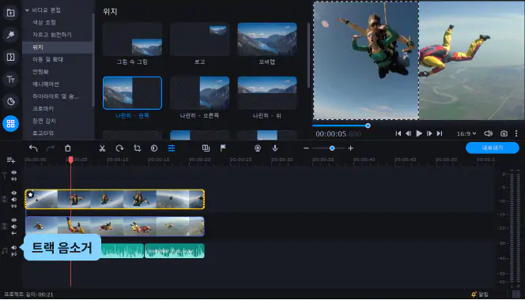Open the titles tab with the Tt icon
Viewport: 525px width, 300px height.
(x=10, y=79)
